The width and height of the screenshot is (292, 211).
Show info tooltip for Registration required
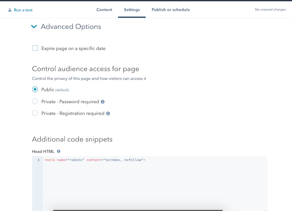[108, 114]
